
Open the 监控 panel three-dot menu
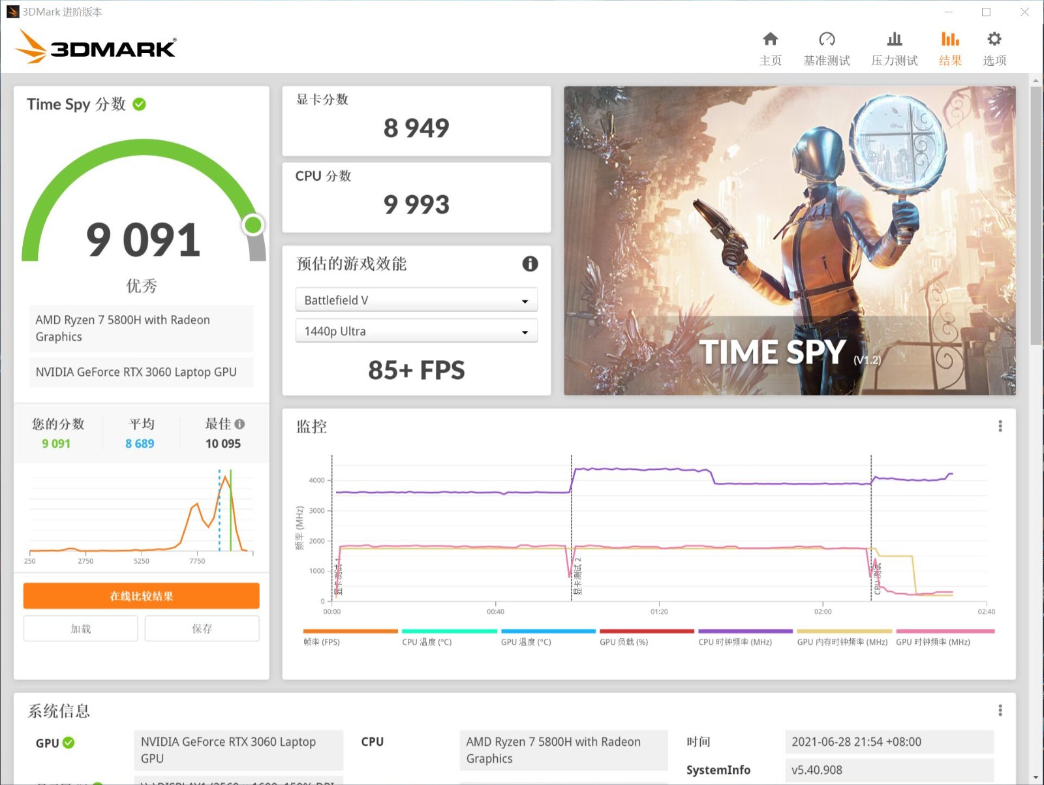1000,426
